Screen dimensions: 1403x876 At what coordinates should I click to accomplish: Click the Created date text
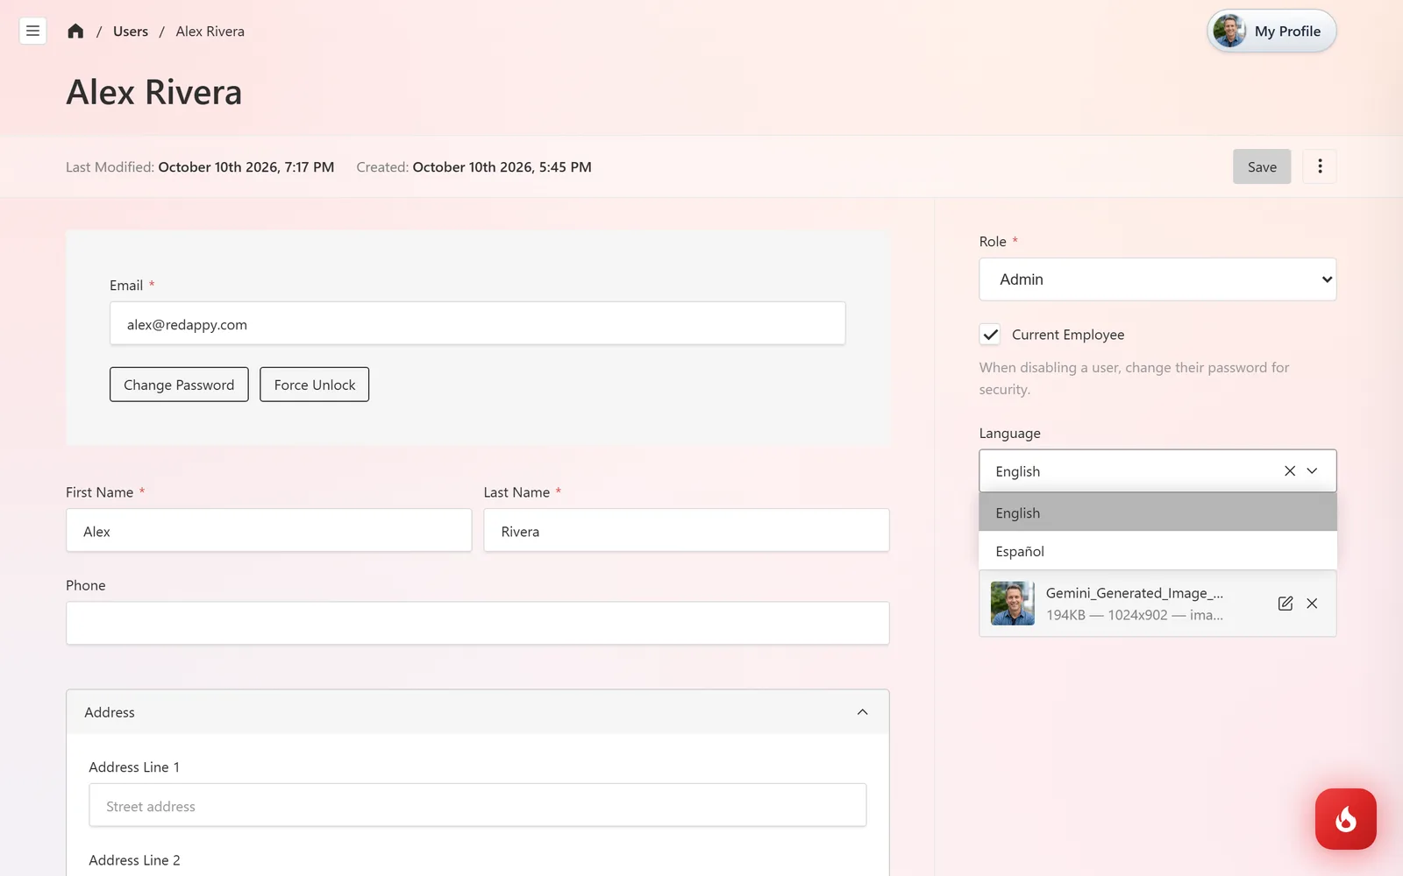474,166
